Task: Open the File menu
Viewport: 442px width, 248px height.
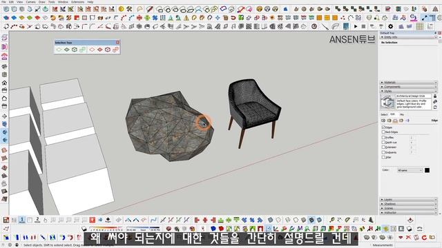Action: [3, 1]
